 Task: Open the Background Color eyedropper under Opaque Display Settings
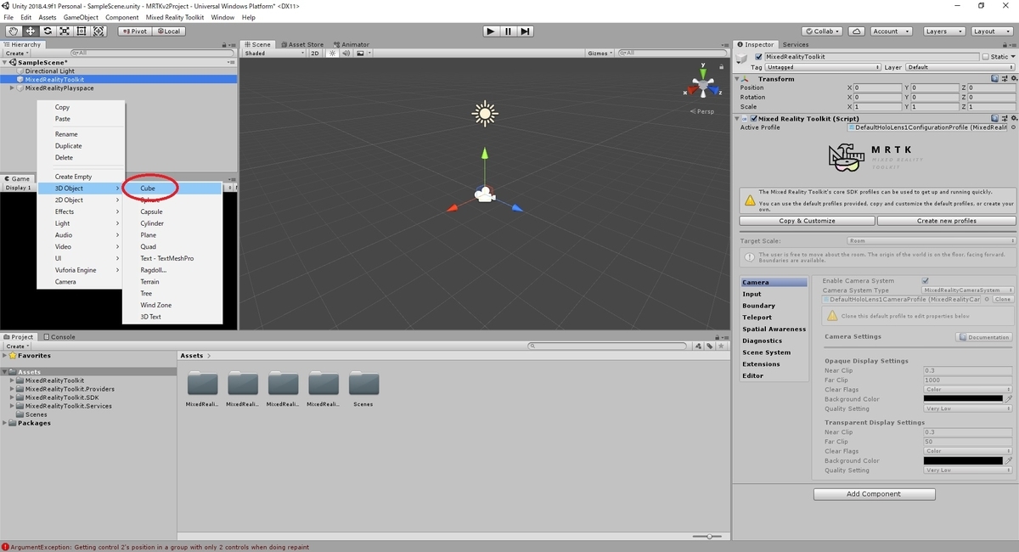[1010, 399]
